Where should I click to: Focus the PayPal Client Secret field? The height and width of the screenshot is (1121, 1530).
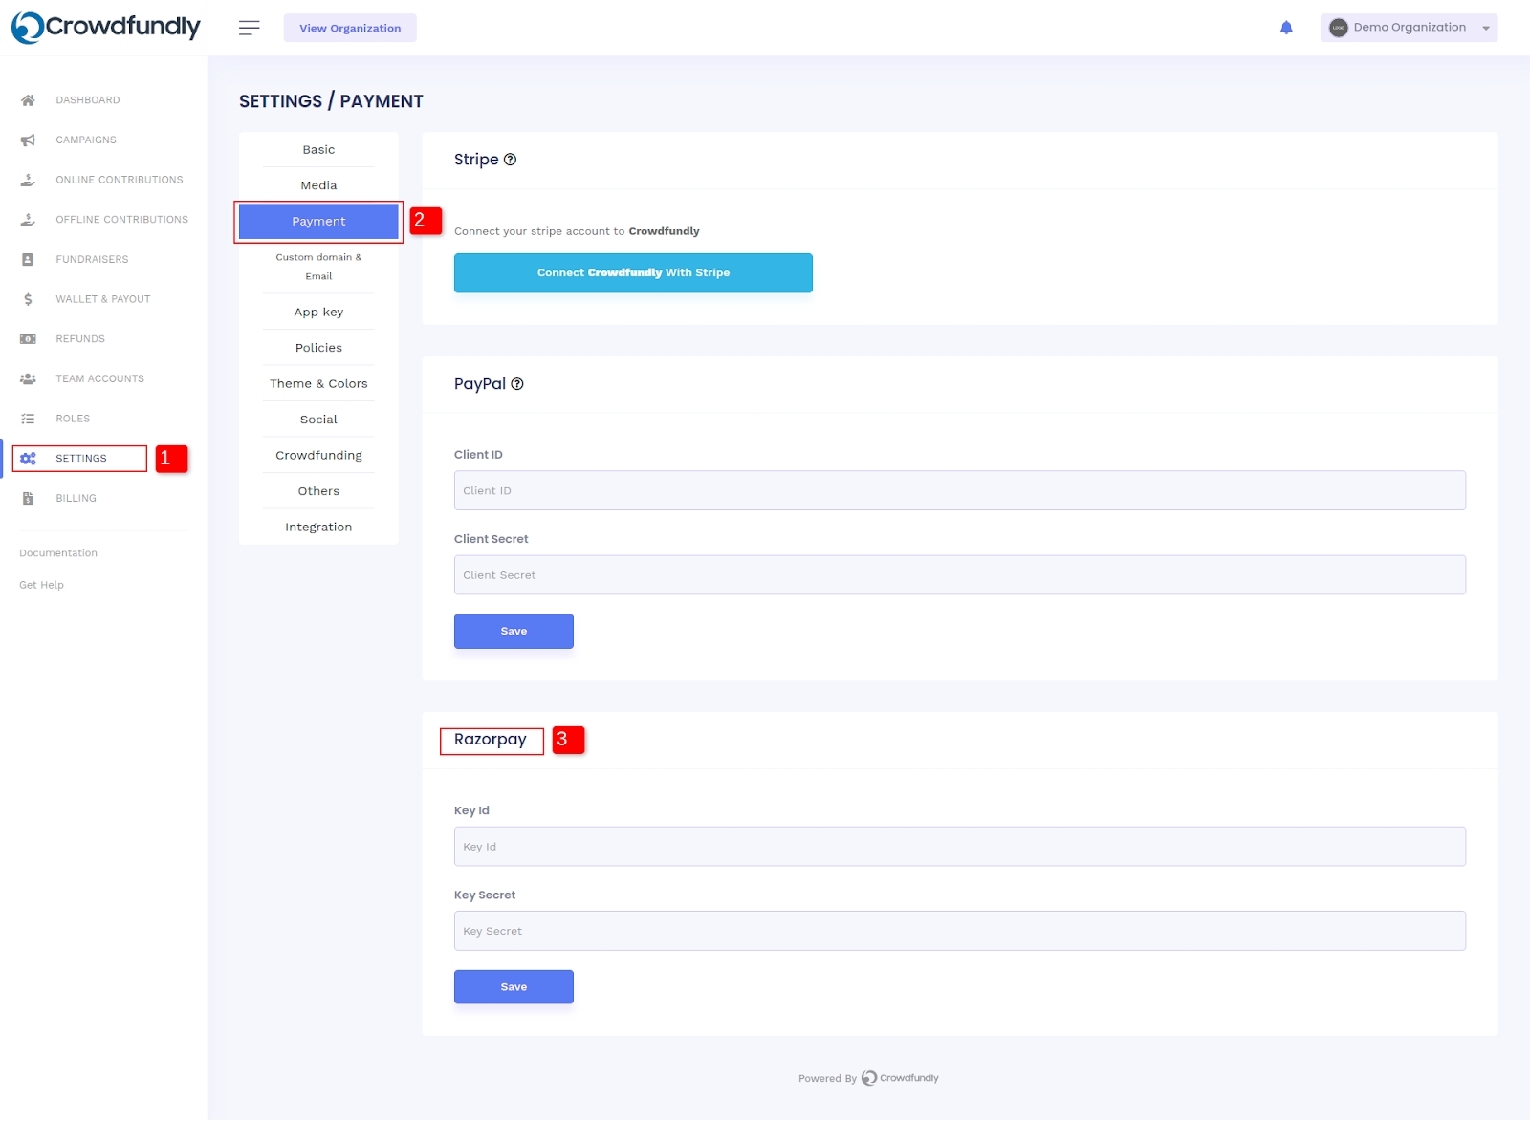pos(959,575)
